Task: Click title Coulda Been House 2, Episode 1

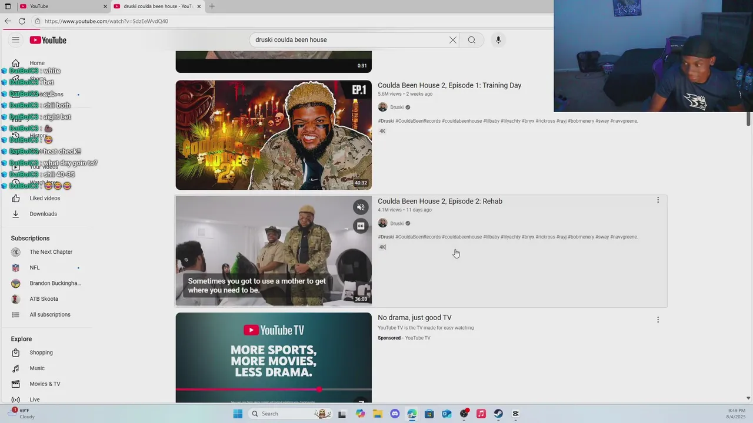Action: pyautogui.click(x=449, y=85)
